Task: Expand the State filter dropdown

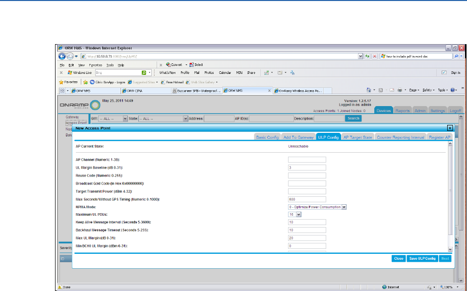Action: [x=185, y=118]
